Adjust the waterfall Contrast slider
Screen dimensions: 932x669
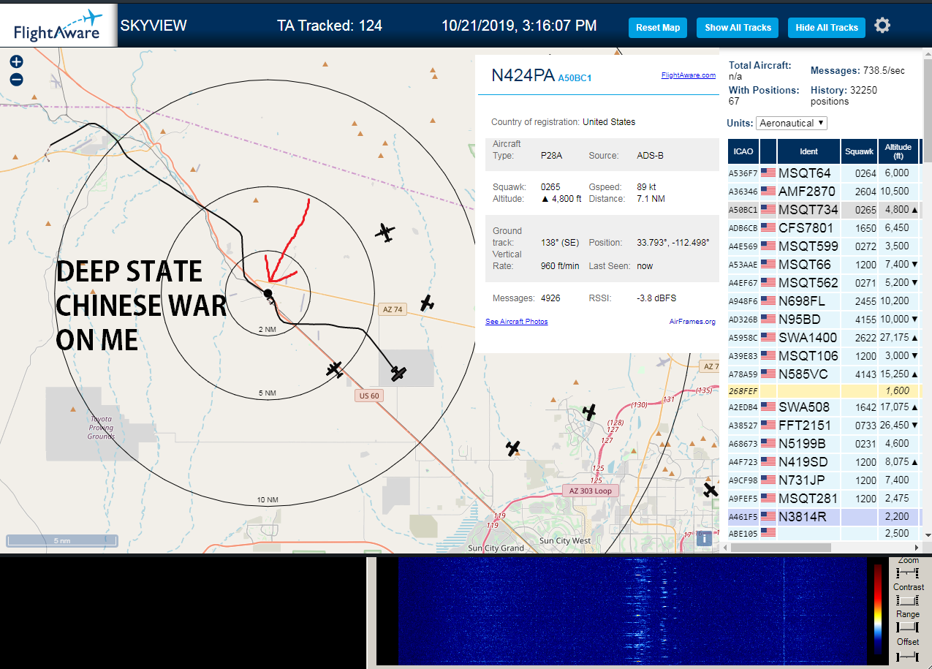pyautogui.click(x=907, y=600)
